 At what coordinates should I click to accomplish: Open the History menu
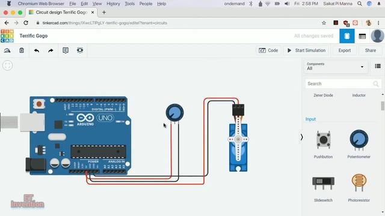pos(113,4)
